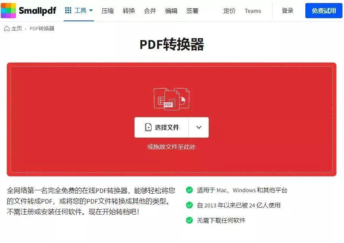
Task: Click the 免费试用 button
Action: point(324,11)
